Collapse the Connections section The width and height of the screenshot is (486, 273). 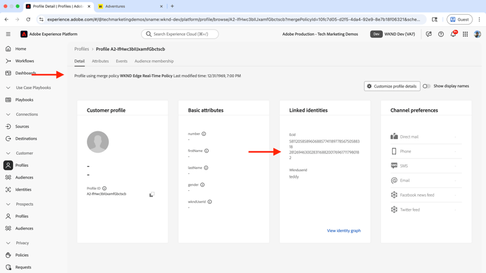click(x=8, y=115)
